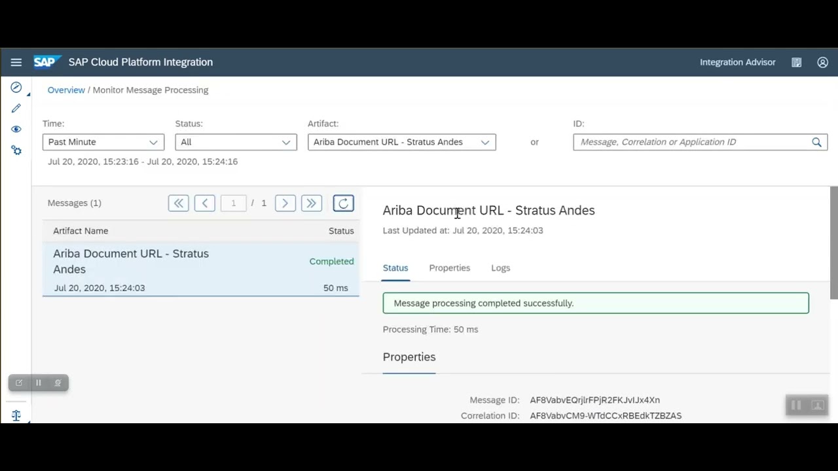Click the SAP logo
The width and height of the screenshot is (838, 471).
(x=46, y=62)
